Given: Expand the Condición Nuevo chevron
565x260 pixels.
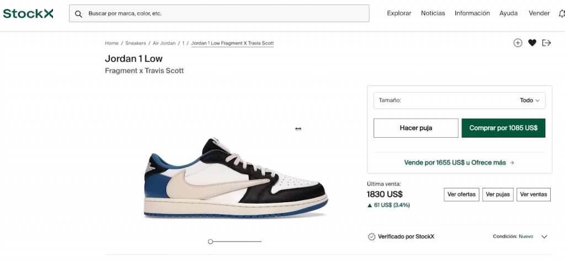Looking at the screenshot, I should 544,237.
